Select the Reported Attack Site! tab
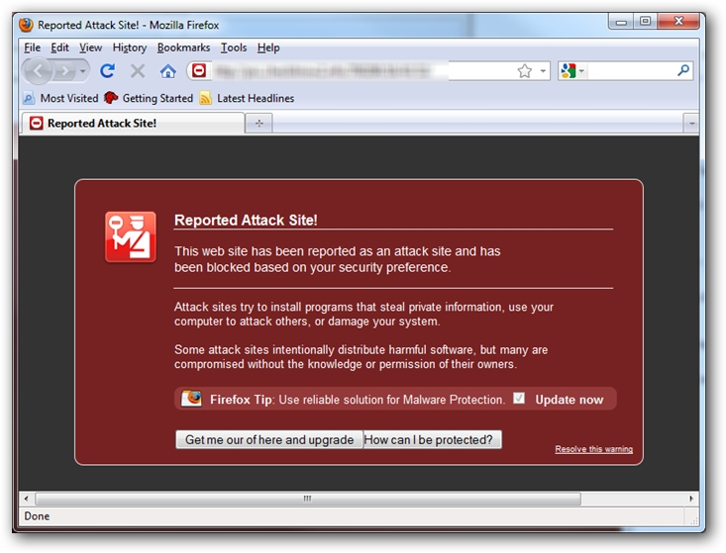Viewport: 726px width, 553px height. tap(133, 123)
